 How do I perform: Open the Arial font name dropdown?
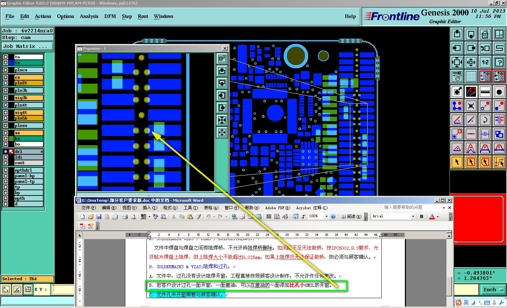[x=413, y=217]
